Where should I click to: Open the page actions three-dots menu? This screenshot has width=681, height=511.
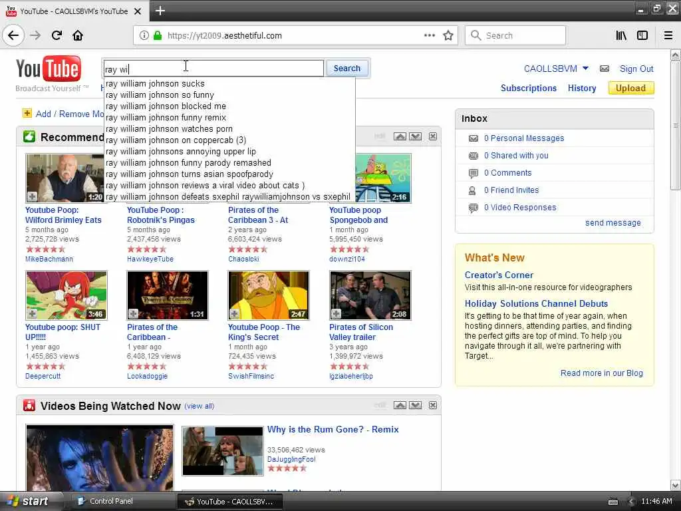pos(429,35)
